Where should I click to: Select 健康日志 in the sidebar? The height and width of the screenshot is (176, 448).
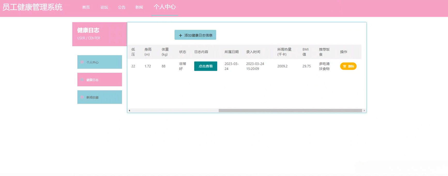click(100, 80)
